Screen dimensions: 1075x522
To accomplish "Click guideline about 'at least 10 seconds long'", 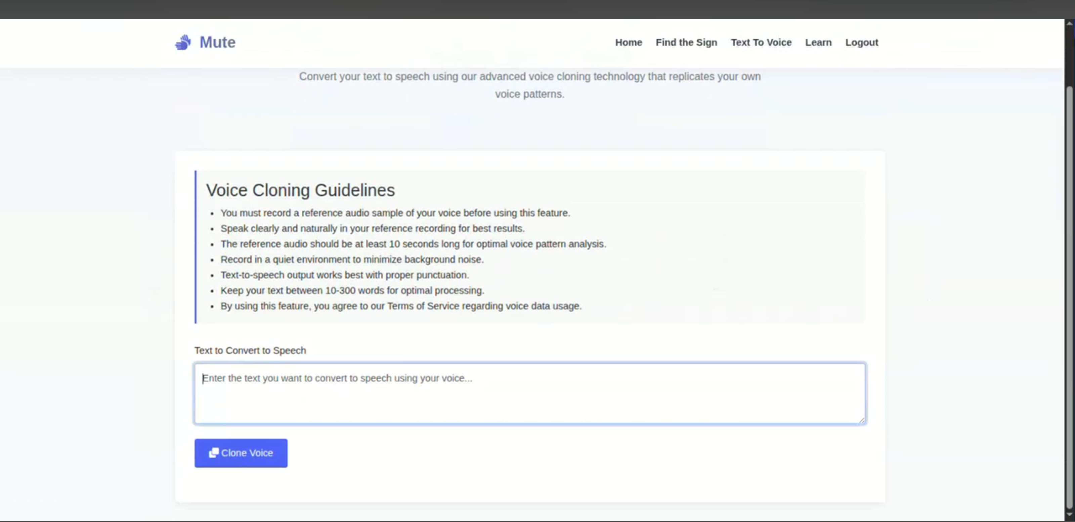I will click(x=413, y=244).
